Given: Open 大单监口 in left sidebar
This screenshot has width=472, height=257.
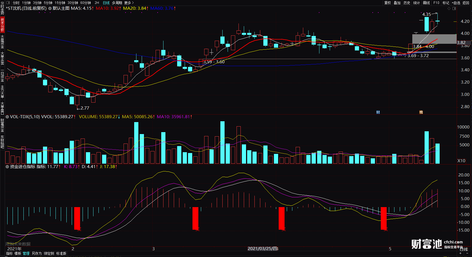Looking at the screenshot, I should [x=2, y=108].
